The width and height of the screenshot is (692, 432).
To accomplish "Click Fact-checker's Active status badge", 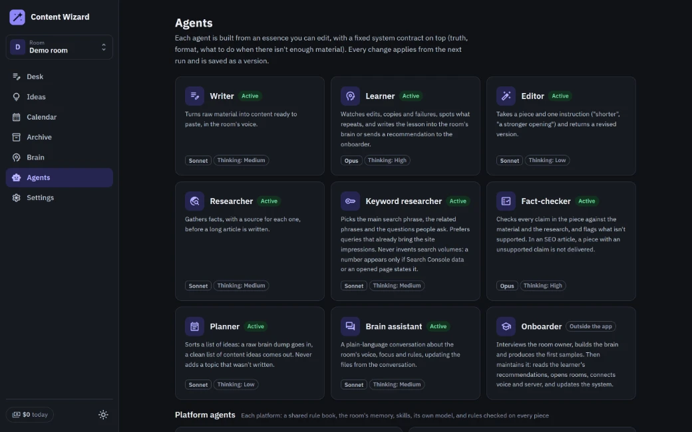I will coord(586,201).
